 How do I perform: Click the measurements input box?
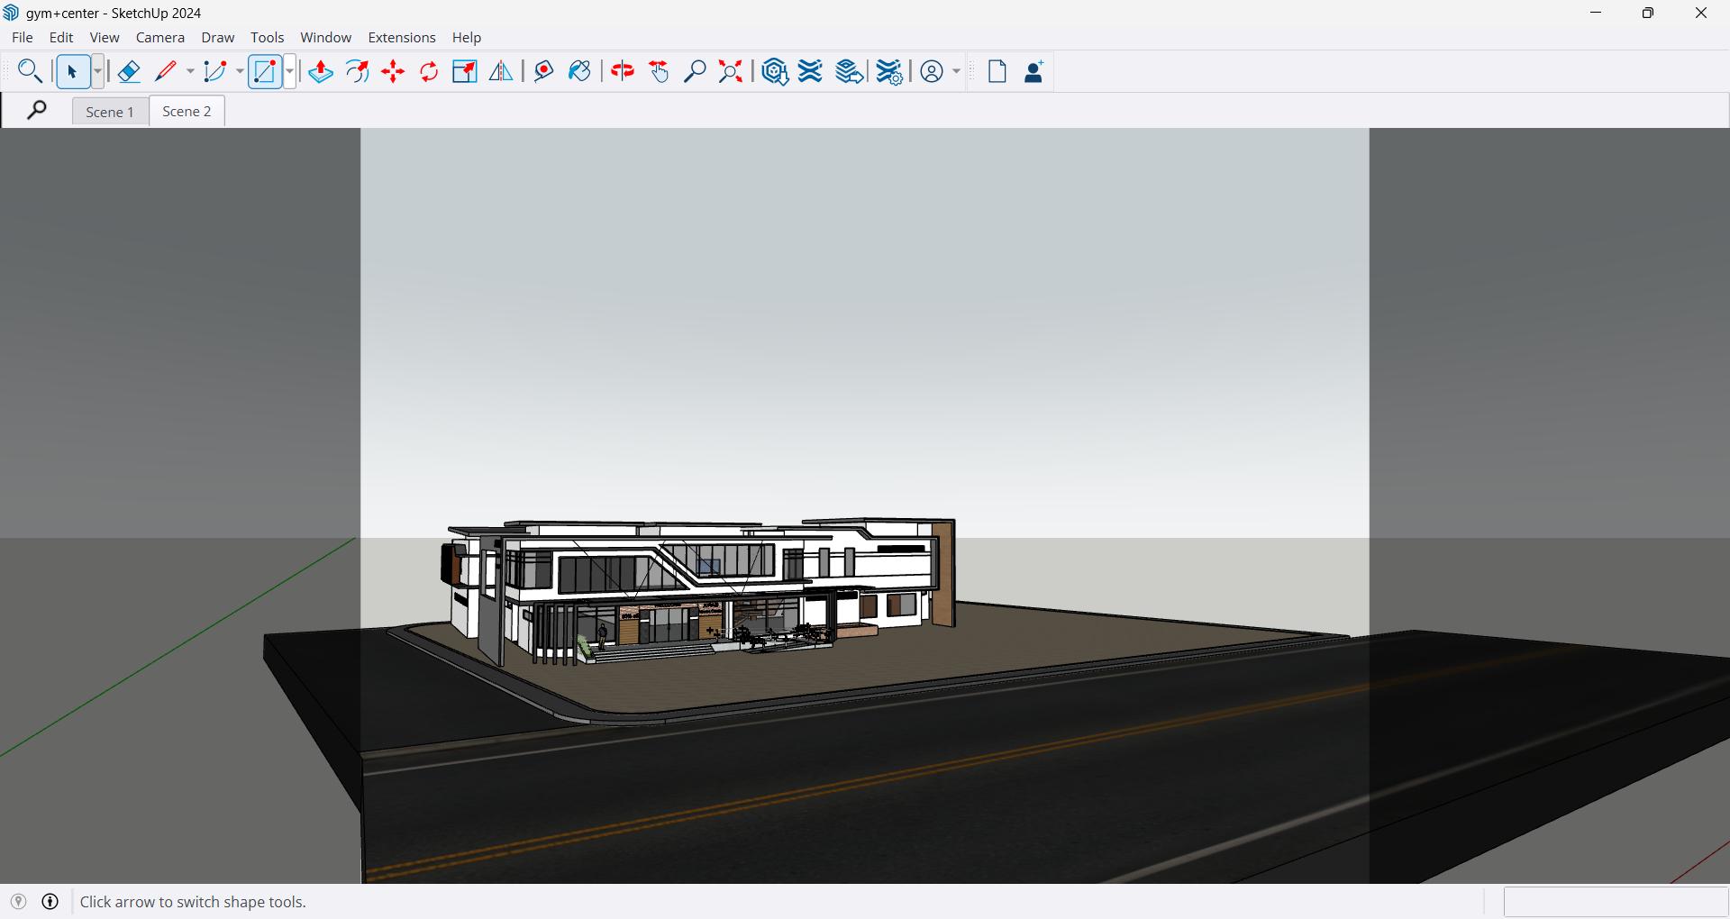[x=1616, y=902]
